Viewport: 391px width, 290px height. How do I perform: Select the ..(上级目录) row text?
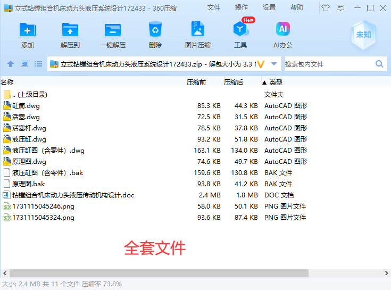(x=30, y=95)
